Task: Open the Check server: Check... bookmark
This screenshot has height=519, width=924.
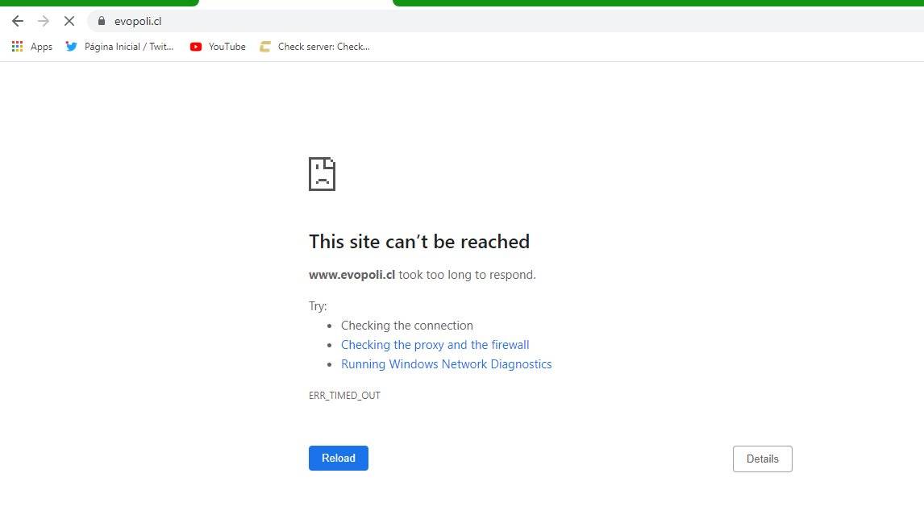Action: [323, 47]
